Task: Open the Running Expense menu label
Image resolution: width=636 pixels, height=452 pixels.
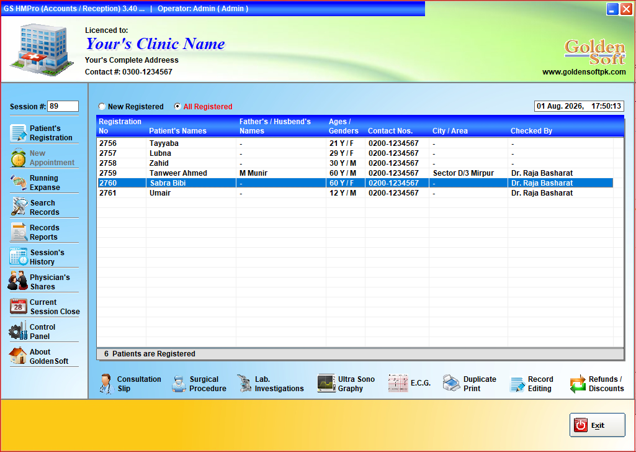Action: [45, 183]
